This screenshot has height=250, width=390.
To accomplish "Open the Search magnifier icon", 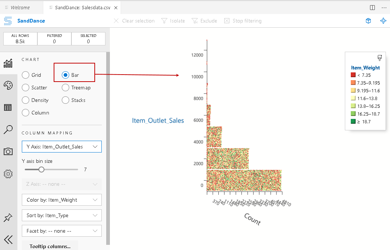I will click(8, 129).
